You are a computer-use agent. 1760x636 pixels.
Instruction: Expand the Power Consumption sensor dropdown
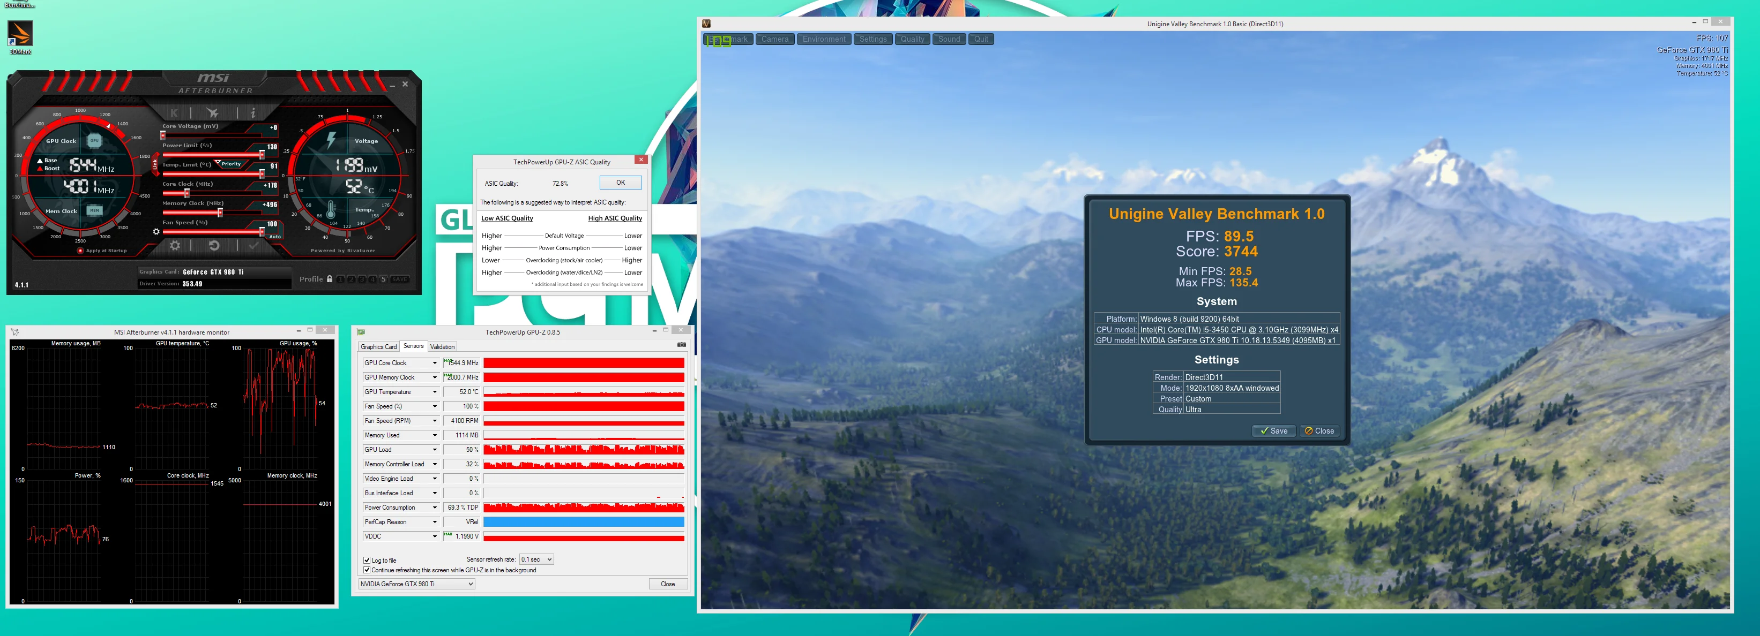click(435, 508)
